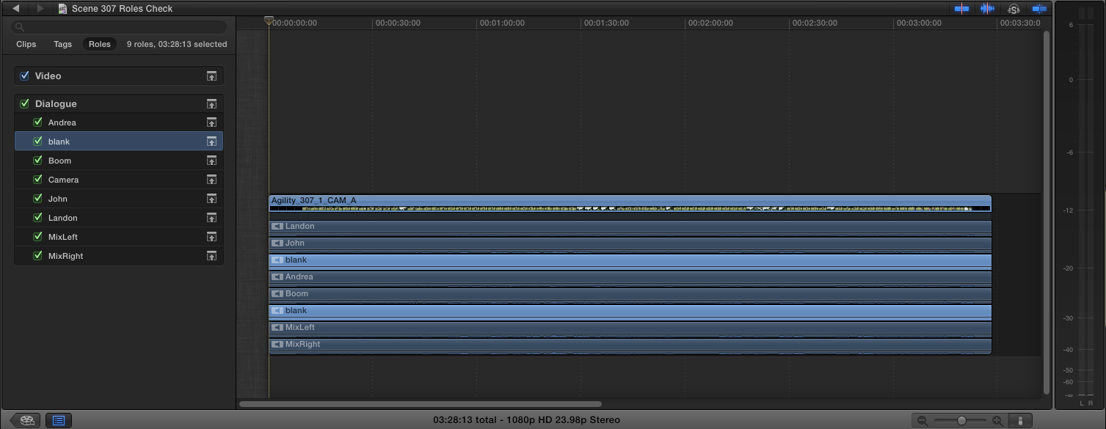The height and width of the screenshot is (429, 1106).
Task: Zoom out timeline with minus magnifier
Action: pyautogui.click(x=923, y=421)
